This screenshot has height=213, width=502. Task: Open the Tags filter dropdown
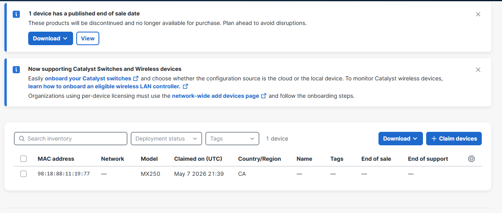(232, 139)
